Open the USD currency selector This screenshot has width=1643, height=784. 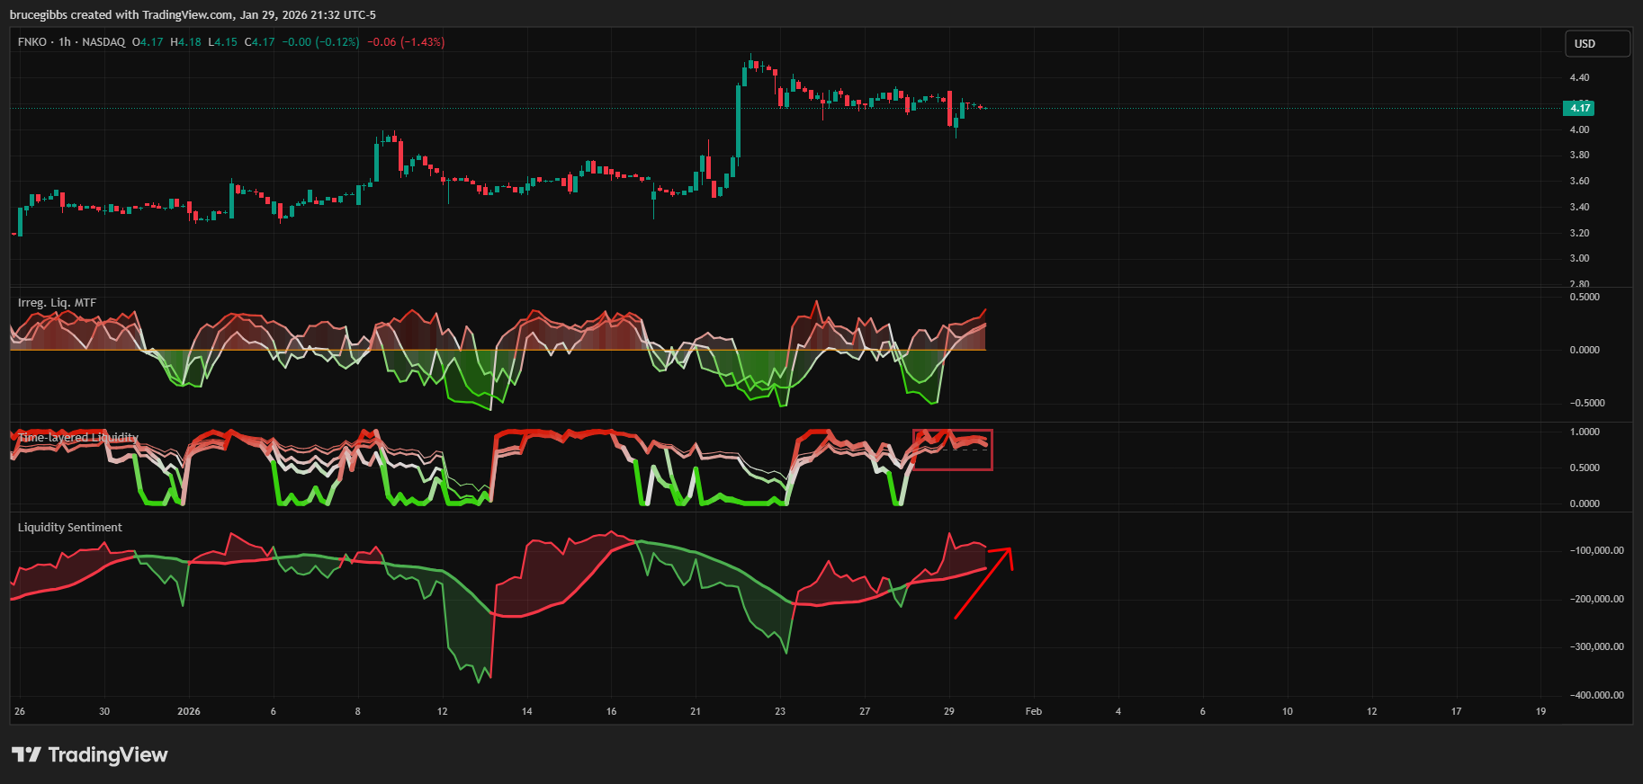pos(1596,43)
